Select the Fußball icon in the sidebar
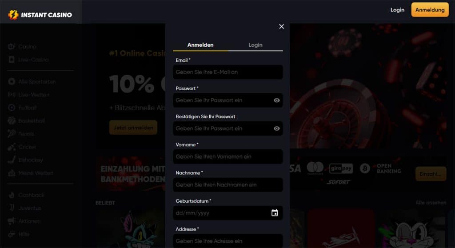This screenshot has width=455, height=248. tap(12, 108)
